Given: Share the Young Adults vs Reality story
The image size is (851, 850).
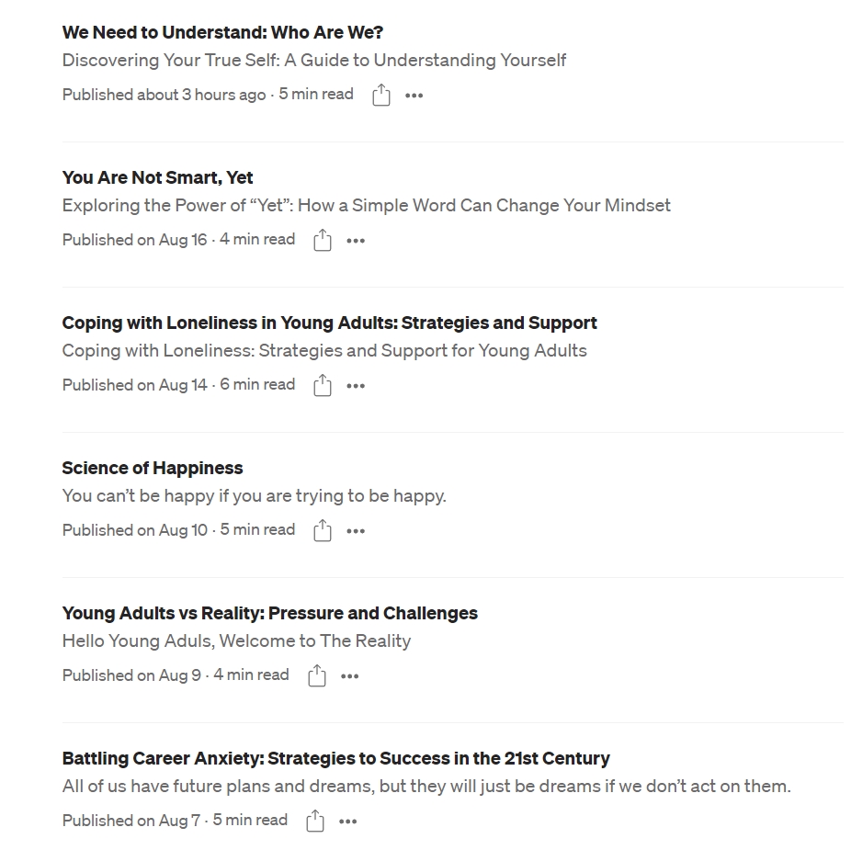Looking at the screenshot, I should pos(317,675).
